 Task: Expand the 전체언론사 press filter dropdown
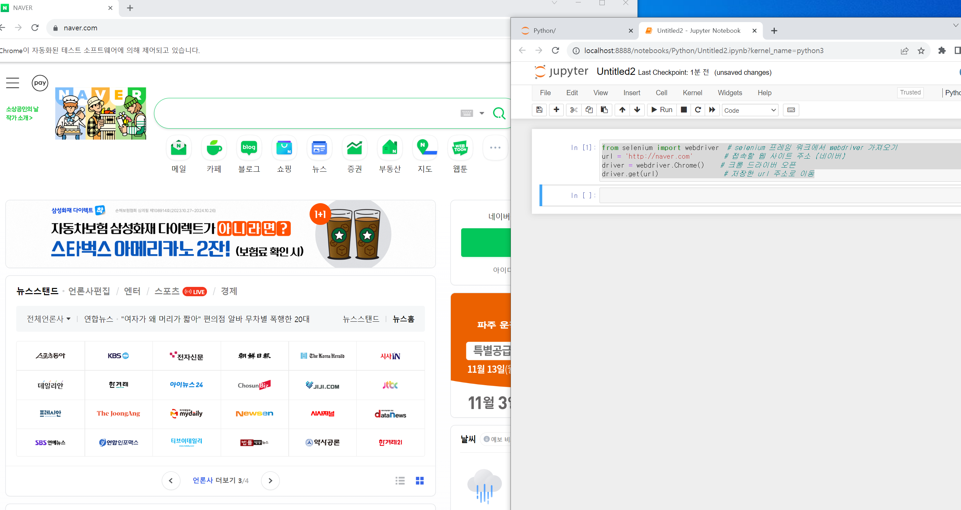point(49,319)
